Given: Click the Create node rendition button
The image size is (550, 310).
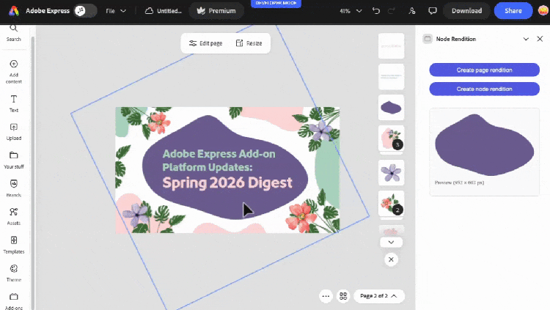Looking at the screenshot, I should (484, 89).
